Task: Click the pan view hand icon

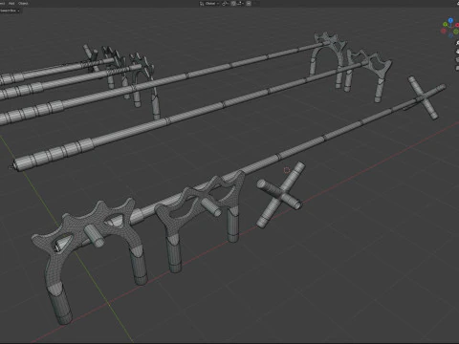Action: (x=457, y=51)
